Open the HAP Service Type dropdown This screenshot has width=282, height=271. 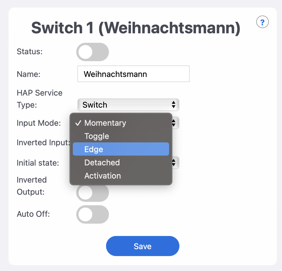tap(128, 105)
